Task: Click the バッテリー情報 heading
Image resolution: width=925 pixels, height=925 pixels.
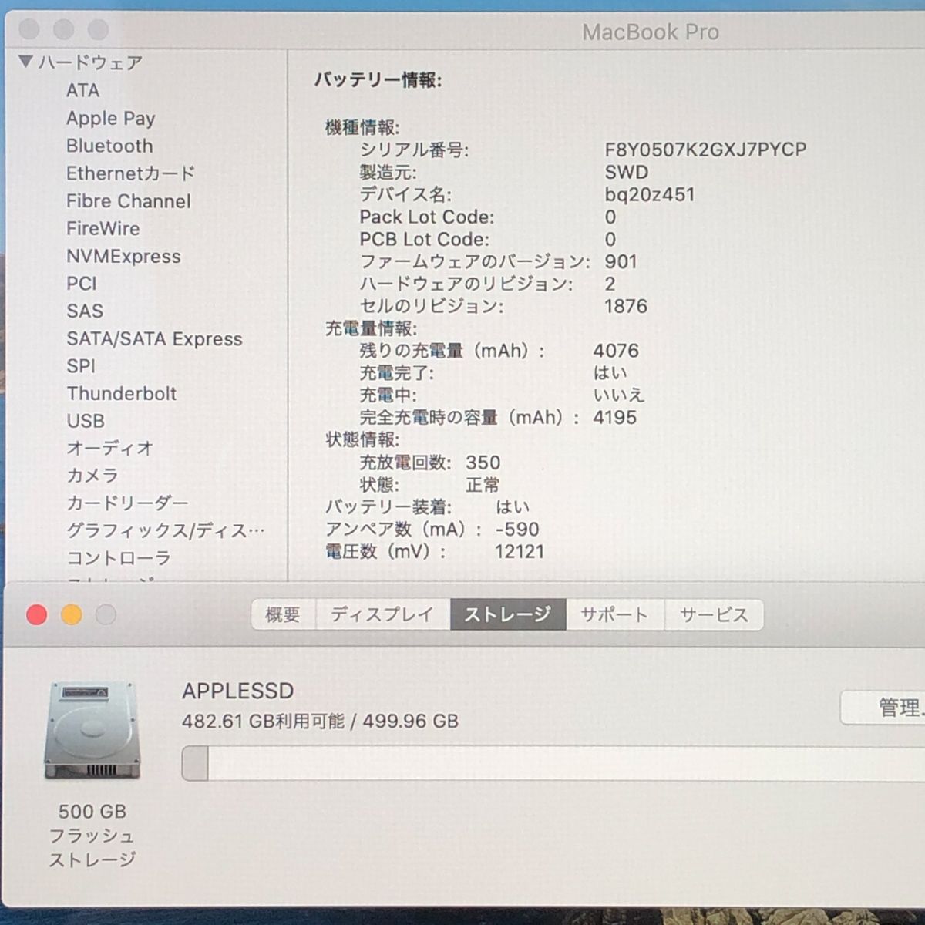Action: (x=378, y=80)
